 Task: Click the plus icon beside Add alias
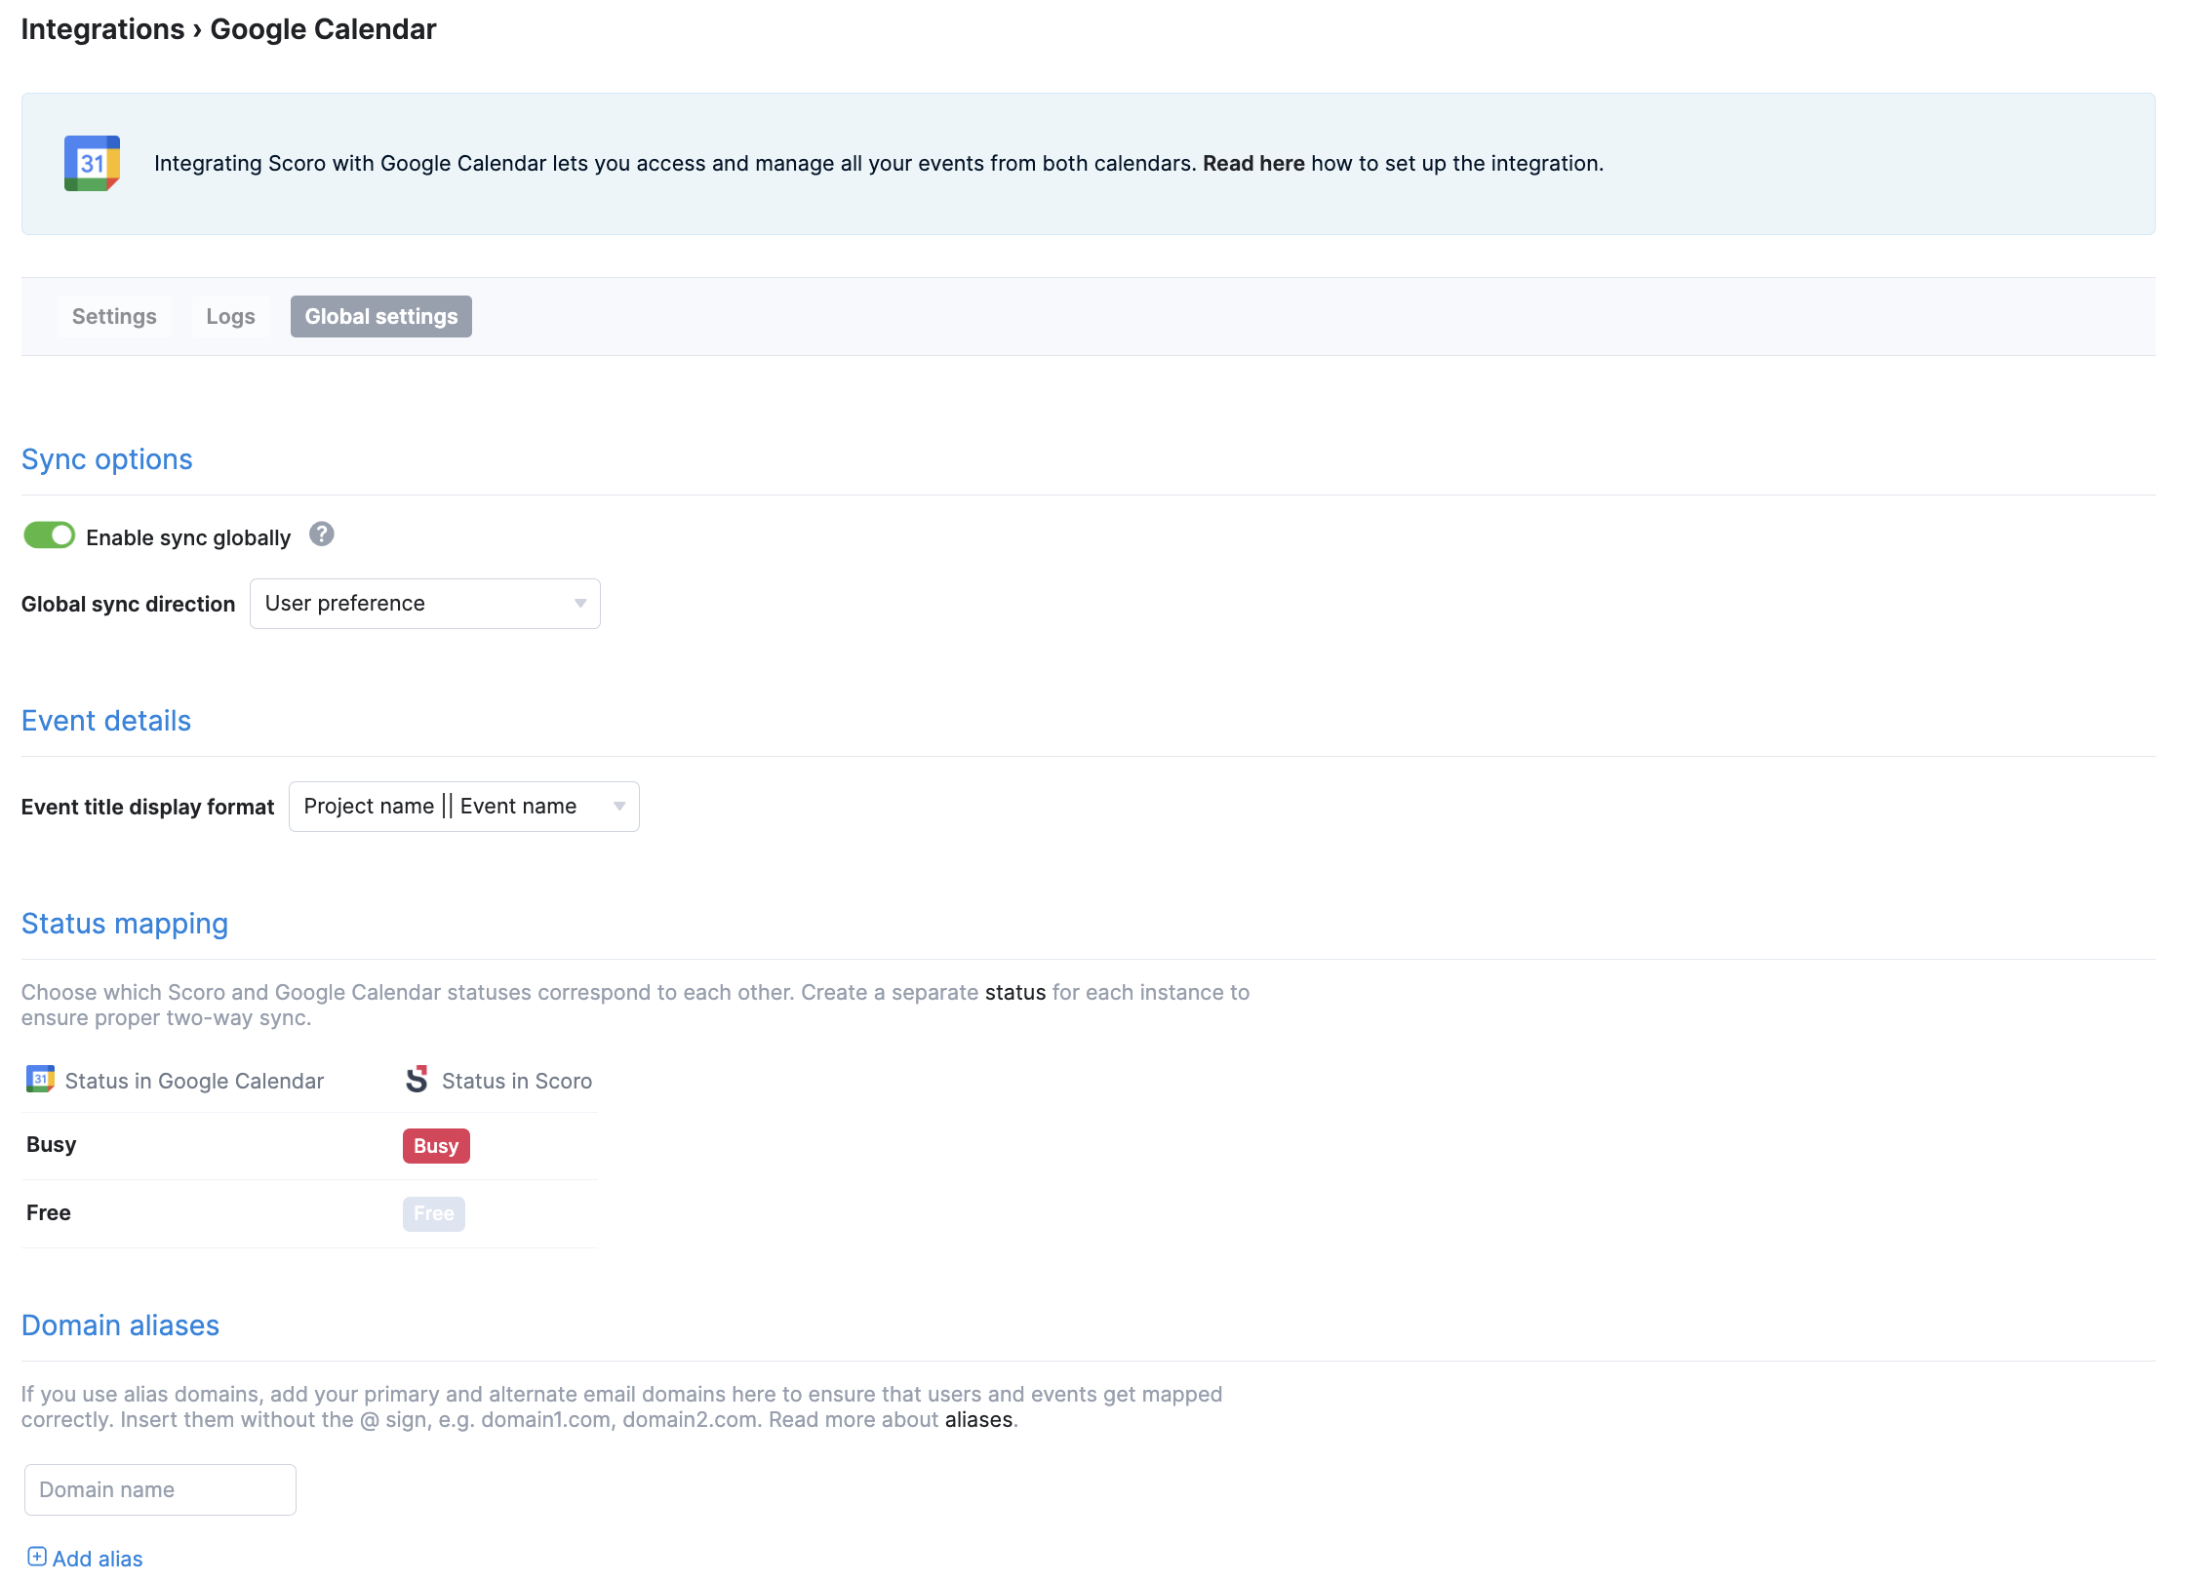click(x=37, y=1557)
